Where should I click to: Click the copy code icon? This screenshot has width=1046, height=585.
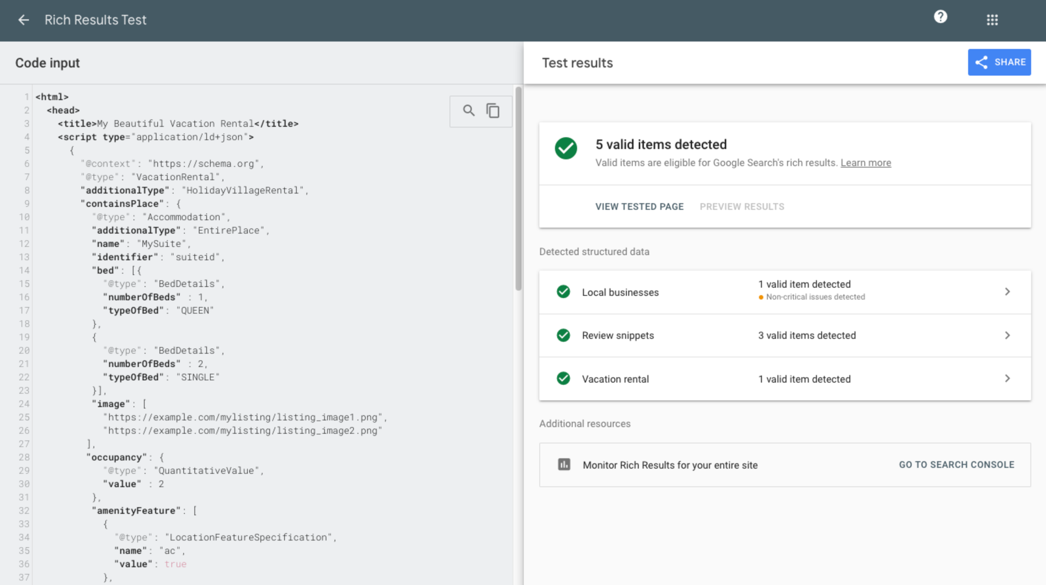tap(493, 110)
